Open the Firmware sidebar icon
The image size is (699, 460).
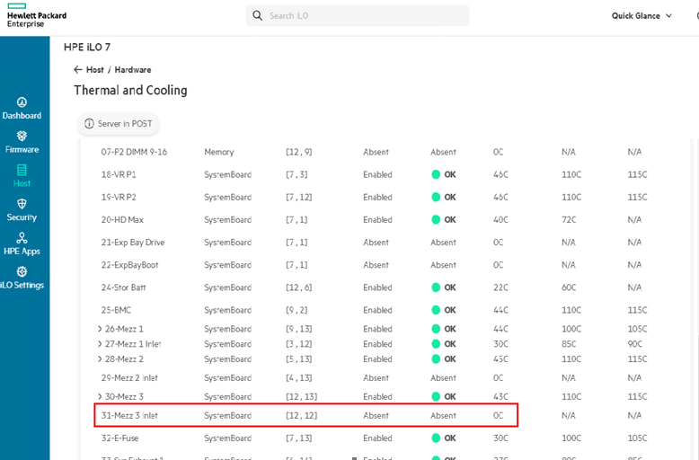tap(22, 136)
